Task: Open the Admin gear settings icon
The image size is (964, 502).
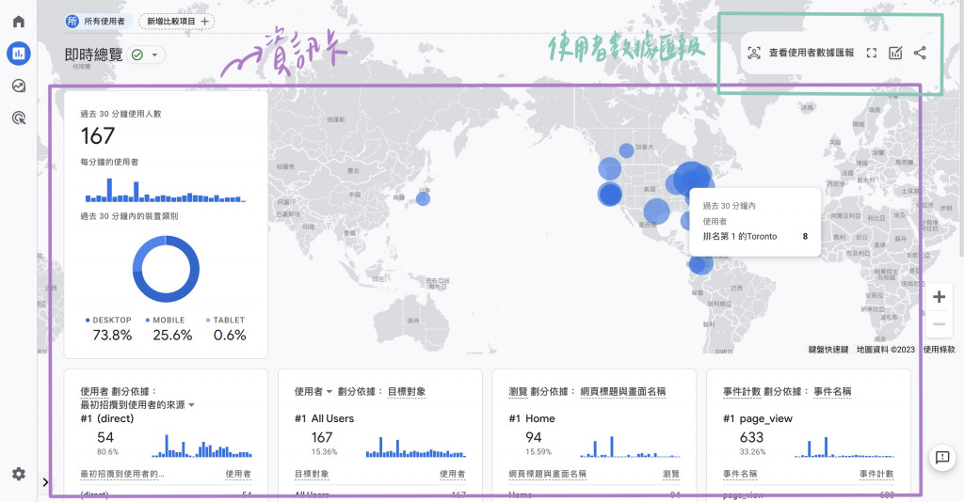Action: click(x=19, y=474)
